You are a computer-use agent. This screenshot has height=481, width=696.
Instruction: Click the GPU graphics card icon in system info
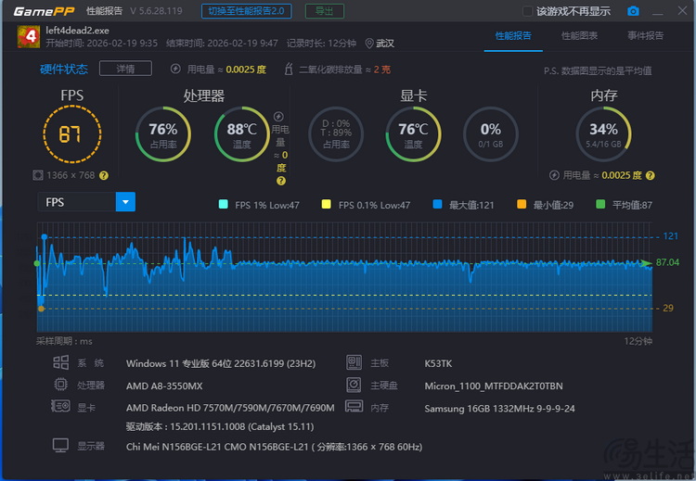coord(60,408)
